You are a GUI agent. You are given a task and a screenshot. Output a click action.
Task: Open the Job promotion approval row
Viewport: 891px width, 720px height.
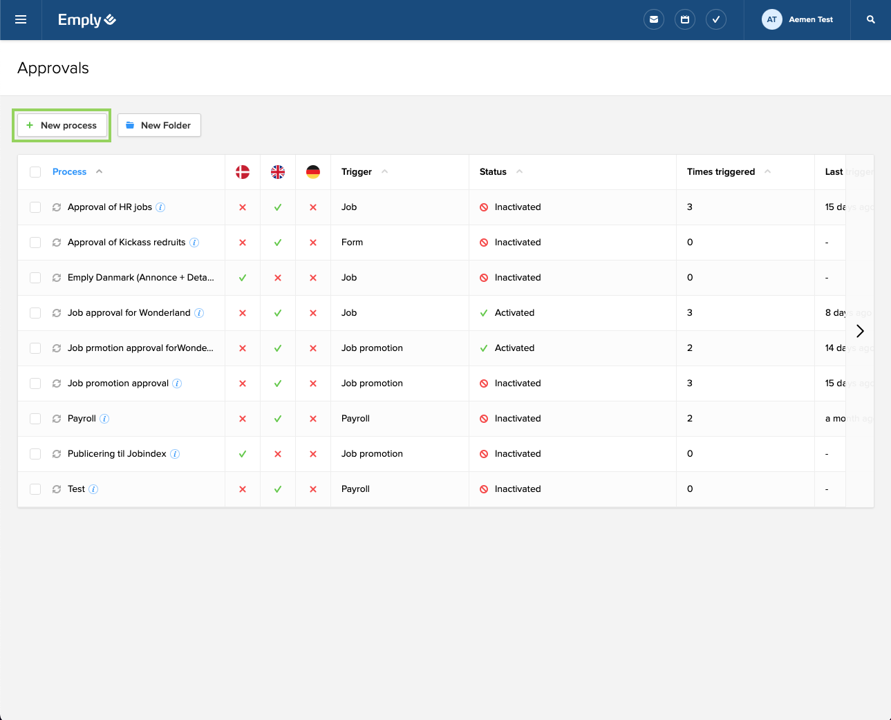click(118, 383)
